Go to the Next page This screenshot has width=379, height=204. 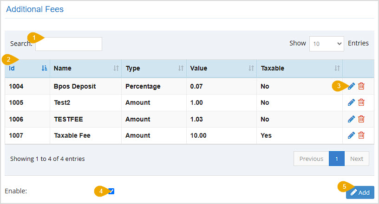(357, 159)
